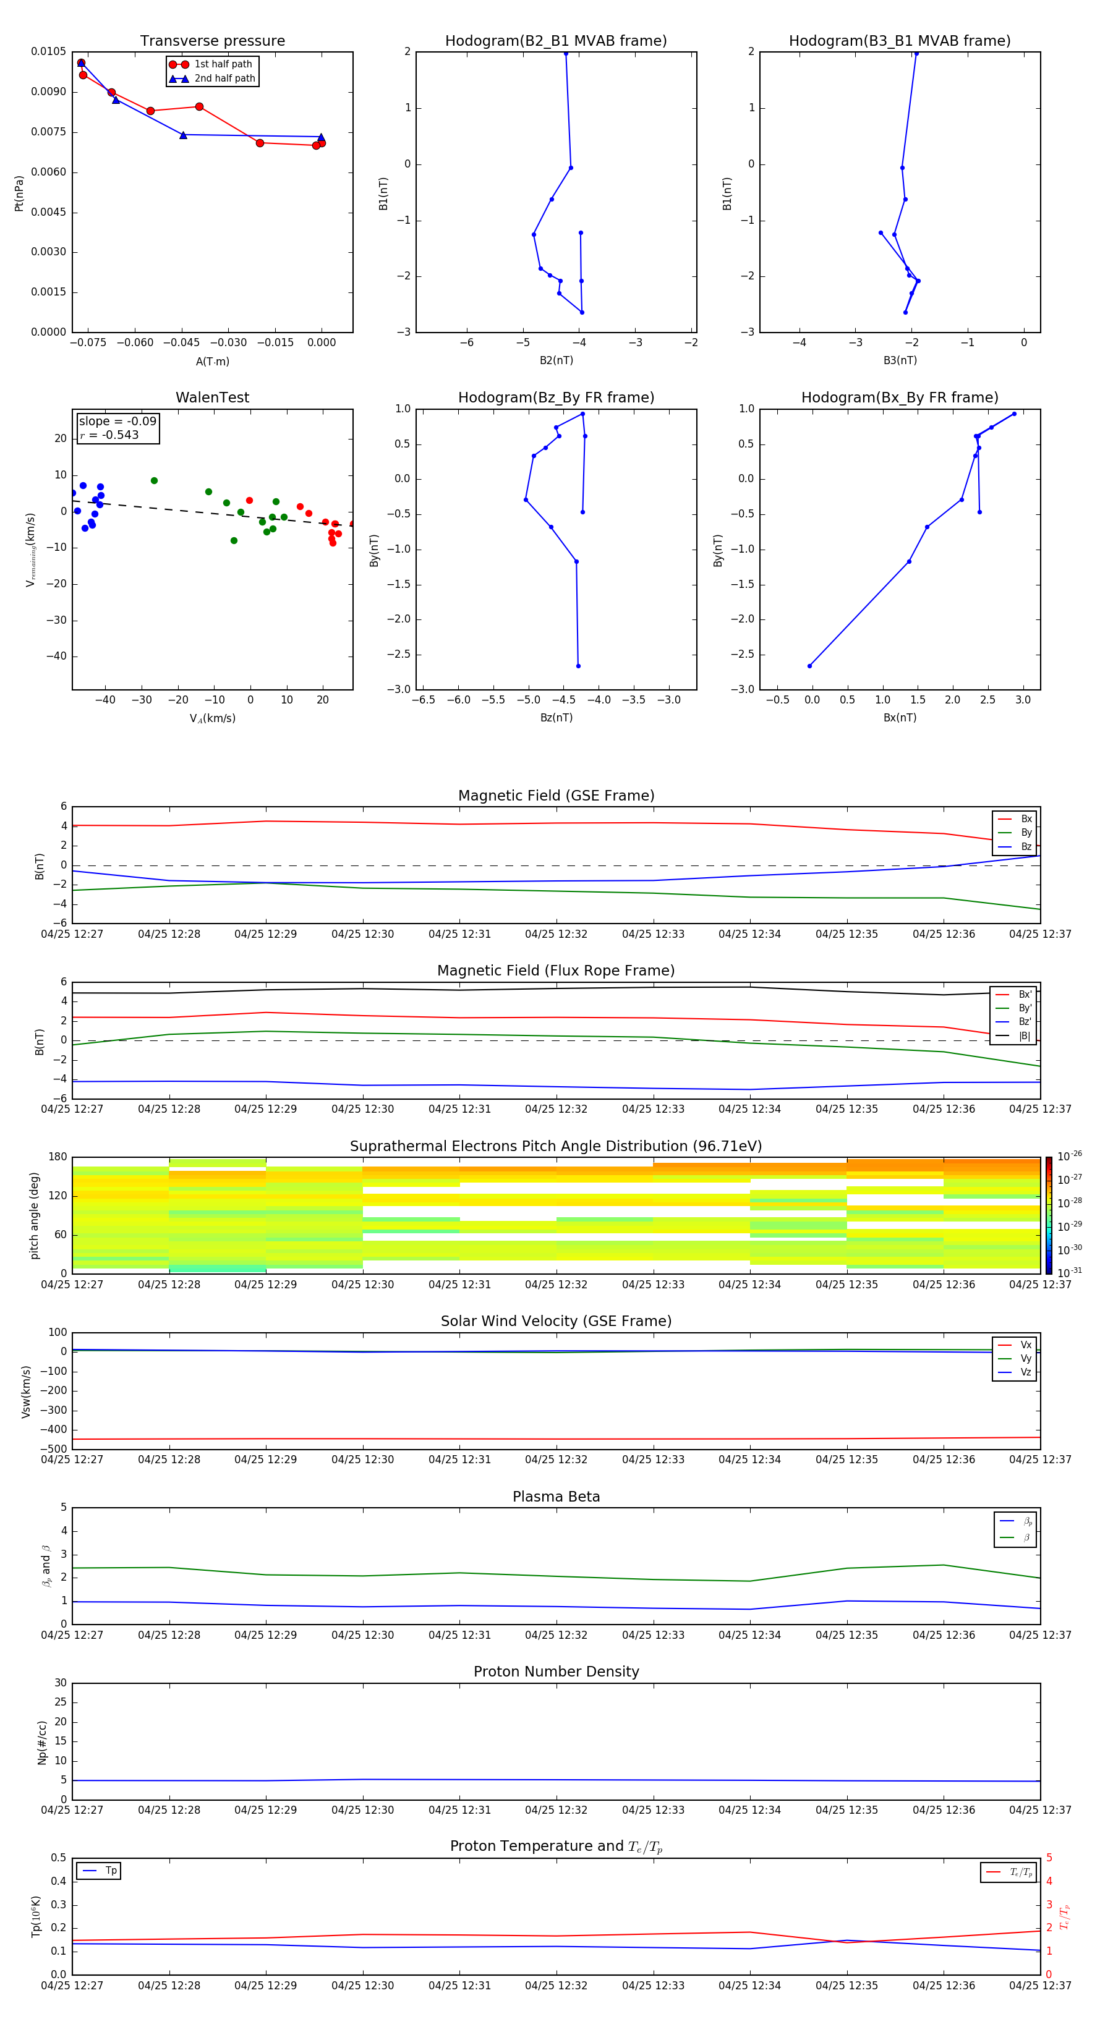Click the "0.0105" tick on Transverse pressure
This screenshot has width=1113, height=2040.
click(48, 51)
